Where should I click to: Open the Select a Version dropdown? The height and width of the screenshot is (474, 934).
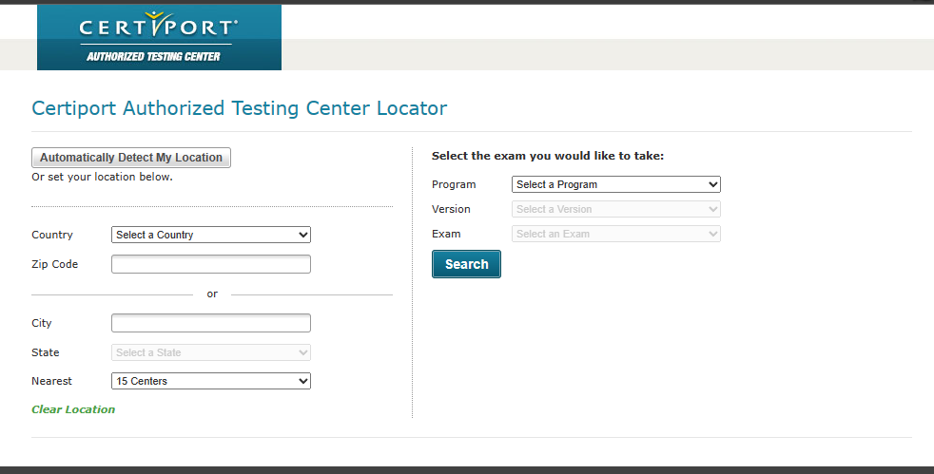click(x=615, y=209)
